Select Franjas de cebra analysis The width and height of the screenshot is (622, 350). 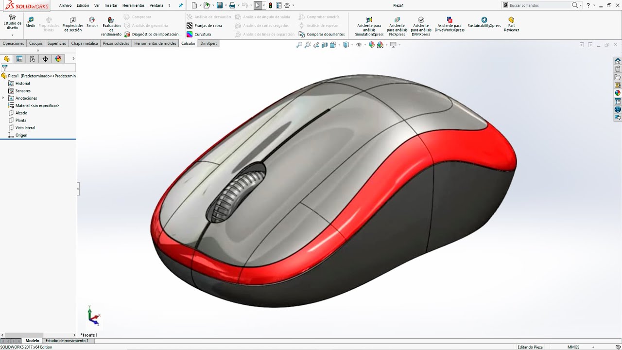point(204,25)
